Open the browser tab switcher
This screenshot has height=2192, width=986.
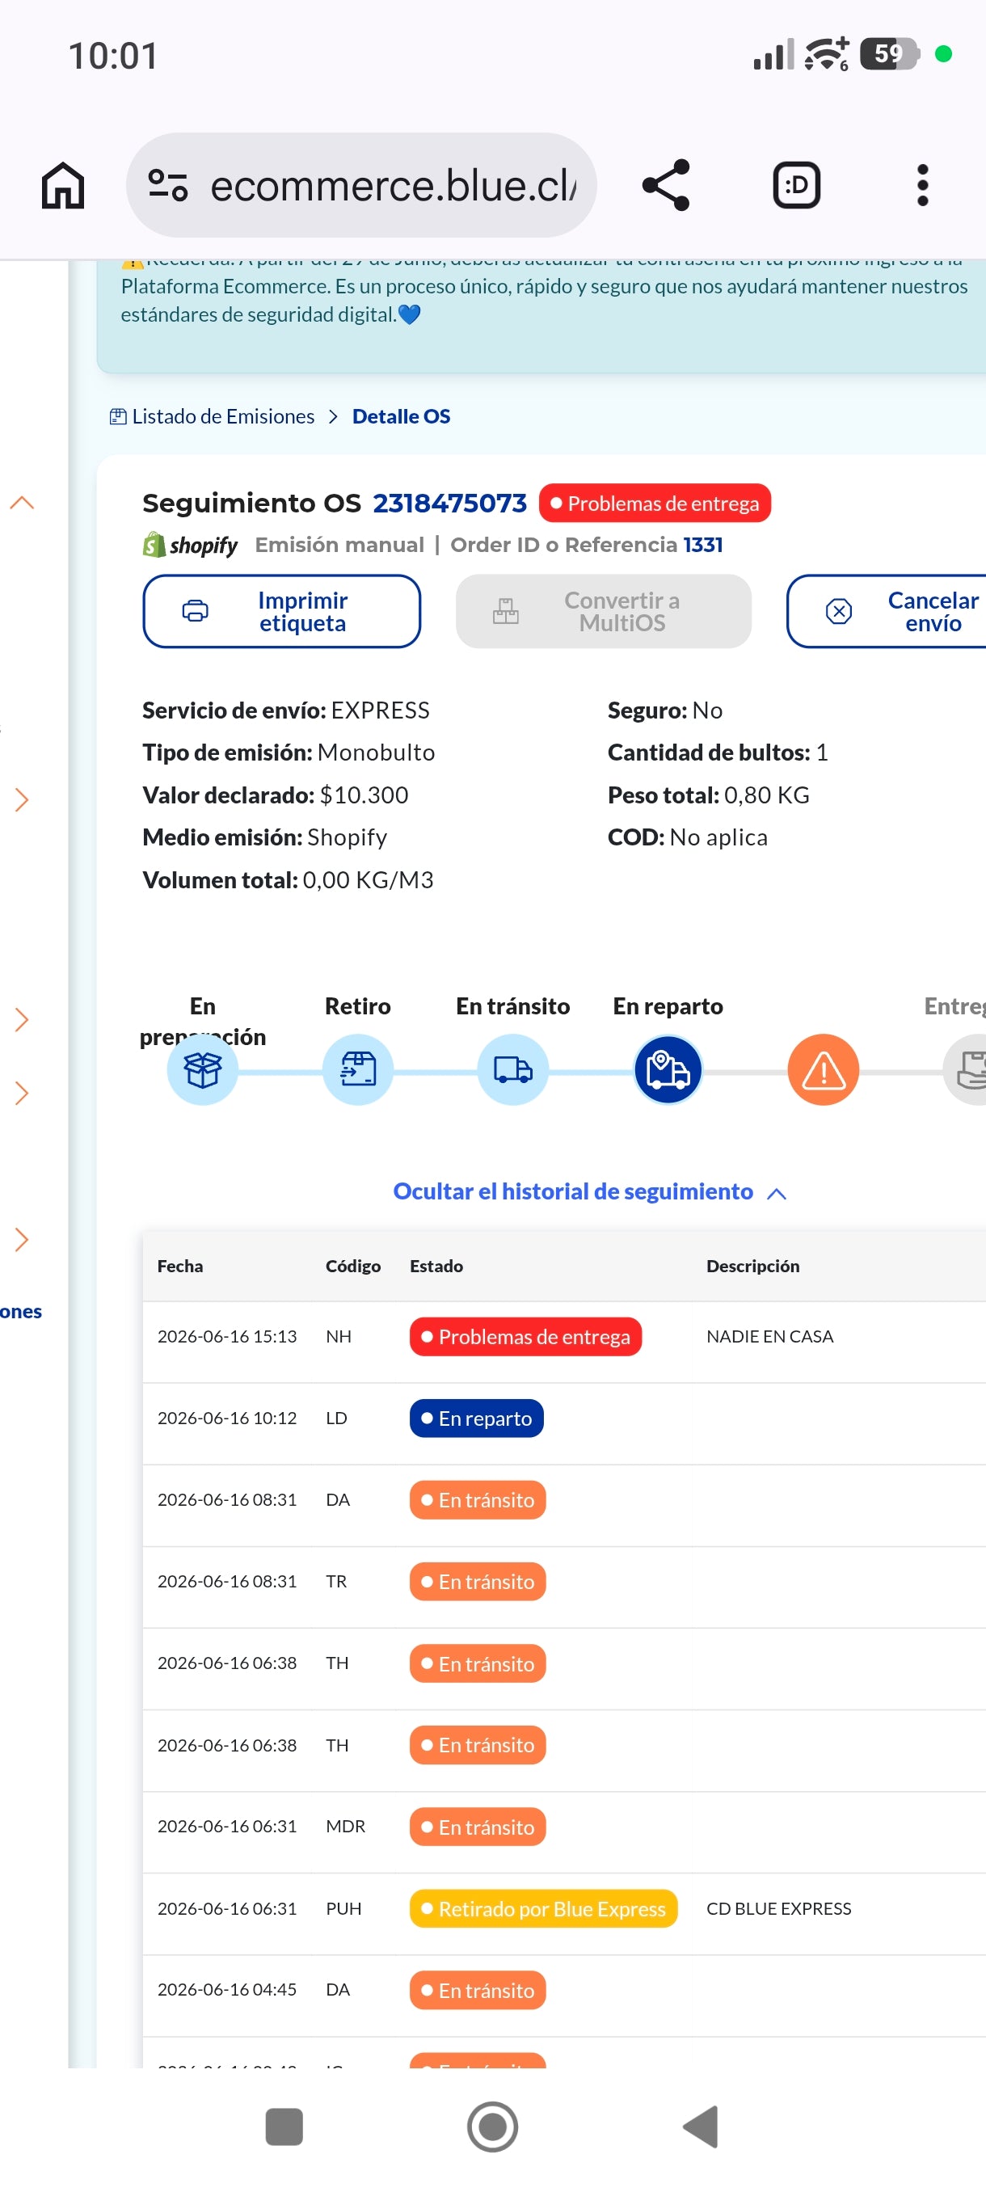796,184
